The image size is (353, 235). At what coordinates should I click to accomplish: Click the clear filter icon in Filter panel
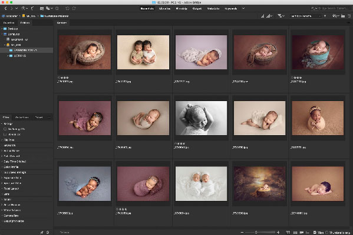click(x=48, y=232)
